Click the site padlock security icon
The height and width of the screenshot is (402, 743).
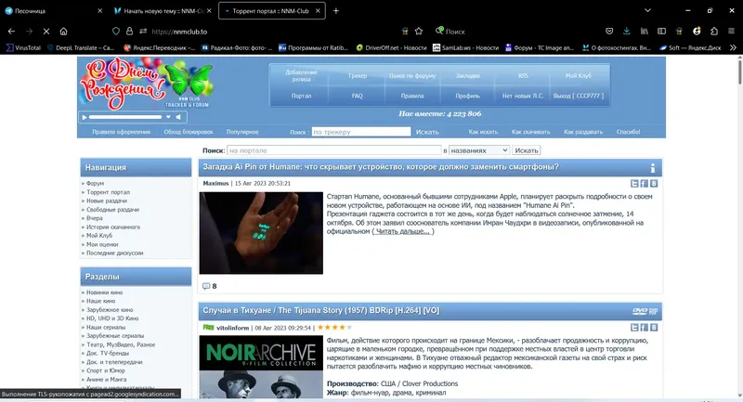(x=129, y=32)
